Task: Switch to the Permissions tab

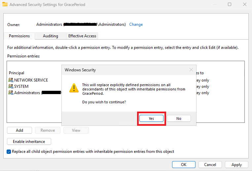Action: [19, 36]
